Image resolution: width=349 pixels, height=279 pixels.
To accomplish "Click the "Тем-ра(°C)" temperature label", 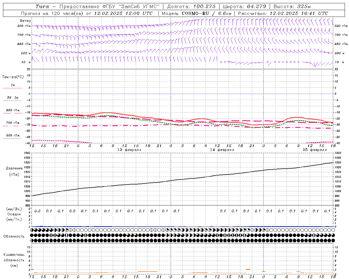I will (13, 77).
